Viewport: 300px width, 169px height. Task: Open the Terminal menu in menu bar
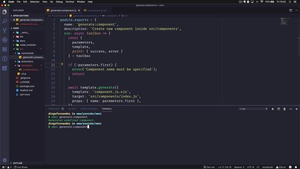click(70, 2)
